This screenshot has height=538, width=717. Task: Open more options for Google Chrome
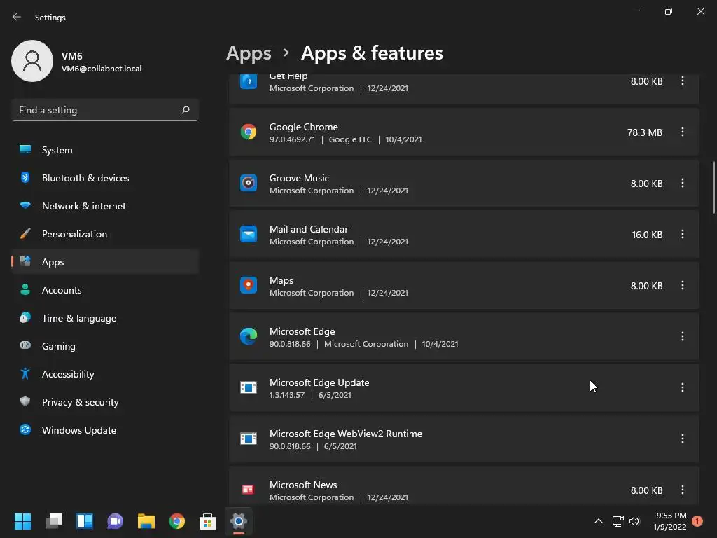point(683,132)
